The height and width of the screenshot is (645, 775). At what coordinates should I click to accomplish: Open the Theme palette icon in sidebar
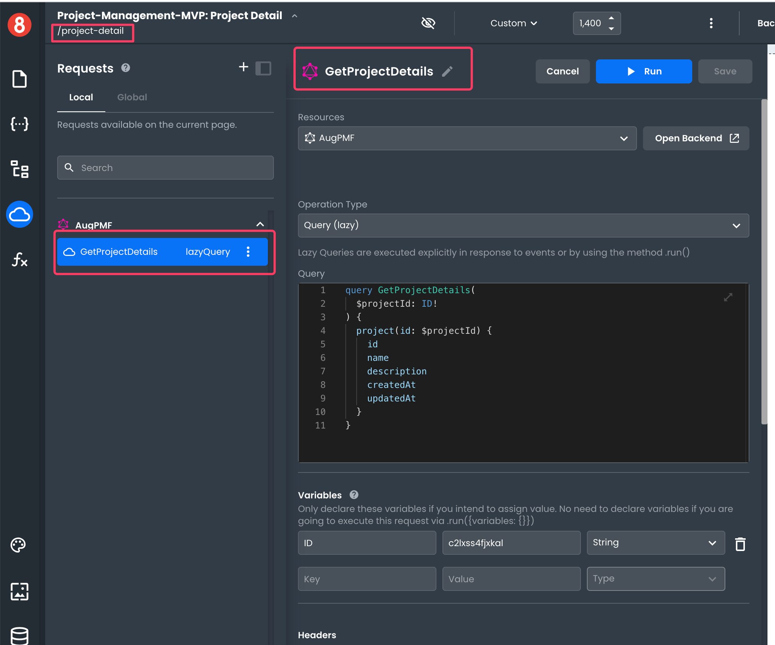[x=18, y=545]
